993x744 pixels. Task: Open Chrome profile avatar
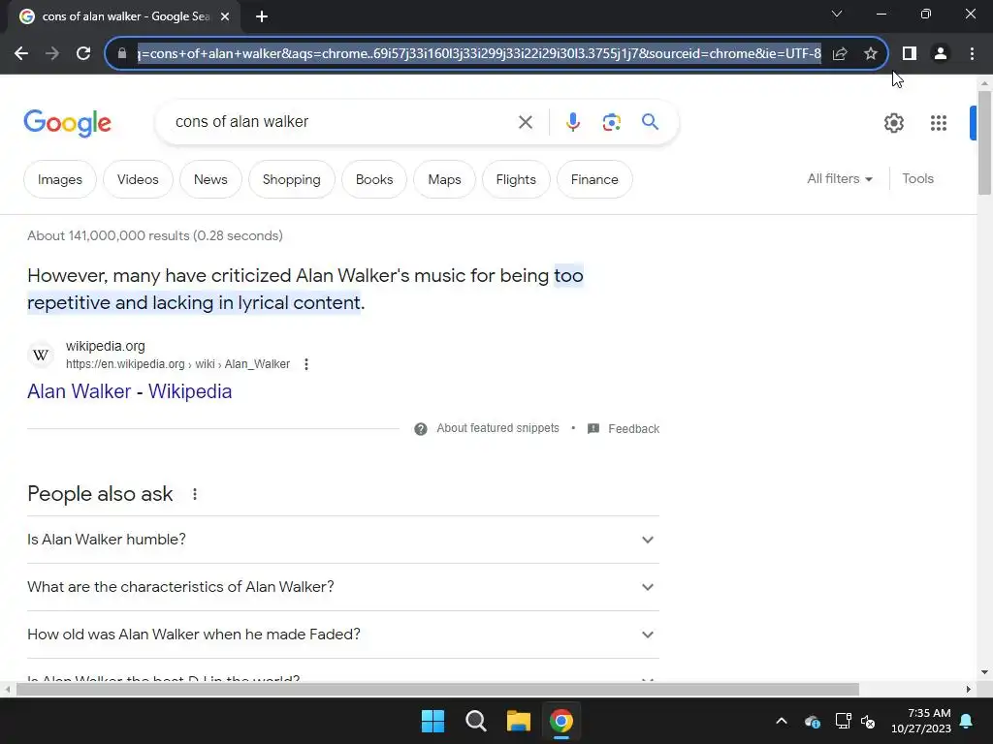pyautogui.click(x=941, y=54)
